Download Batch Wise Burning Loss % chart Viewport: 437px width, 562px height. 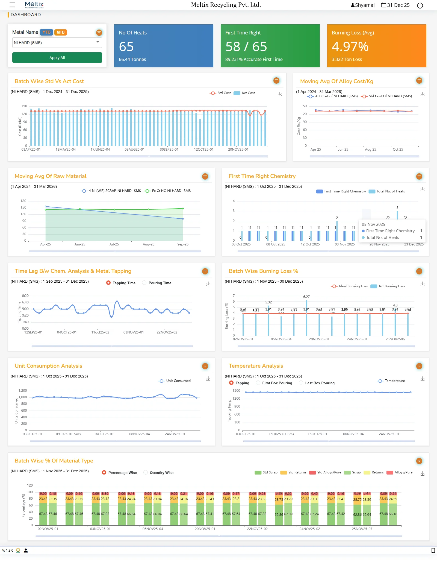423,284
